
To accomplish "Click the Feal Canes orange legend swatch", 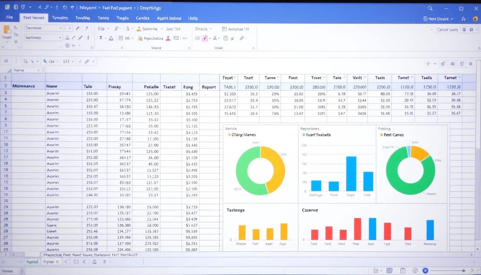I will coord(381,135).
